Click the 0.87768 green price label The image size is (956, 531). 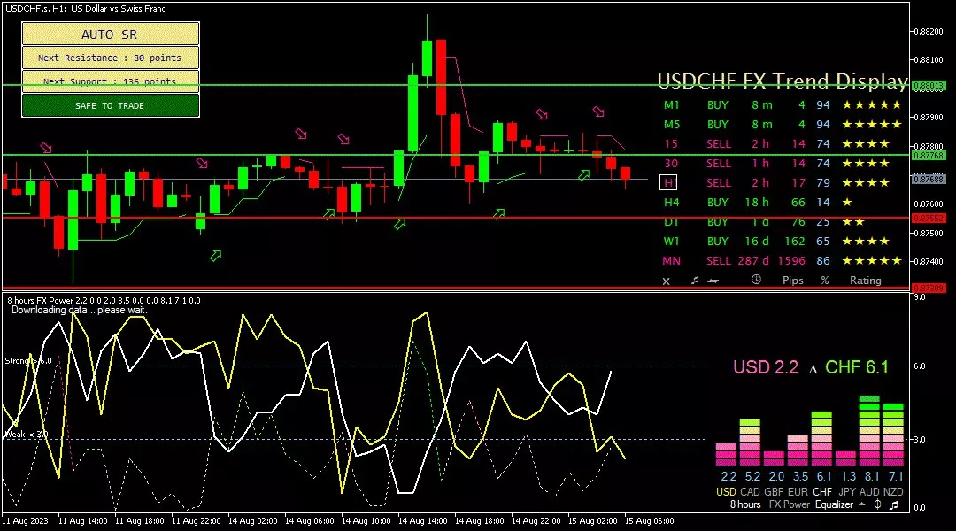pos(929,156)
